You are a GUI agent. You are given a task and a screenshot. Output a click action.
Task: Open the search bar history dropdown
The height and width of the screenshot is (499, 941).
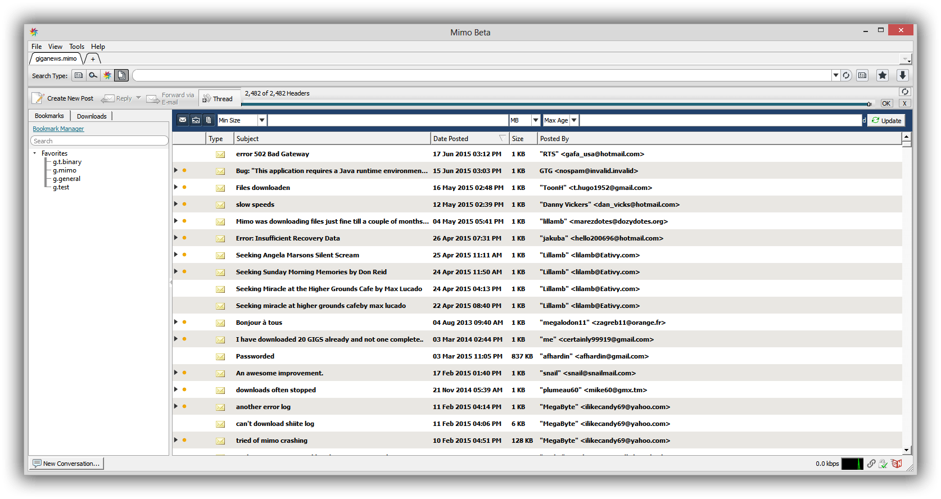[836, 75]
